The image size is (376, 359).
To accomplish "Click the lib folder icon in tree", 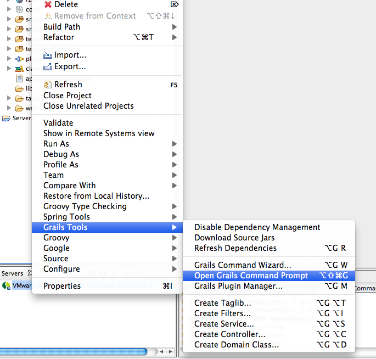I will 19,89.
